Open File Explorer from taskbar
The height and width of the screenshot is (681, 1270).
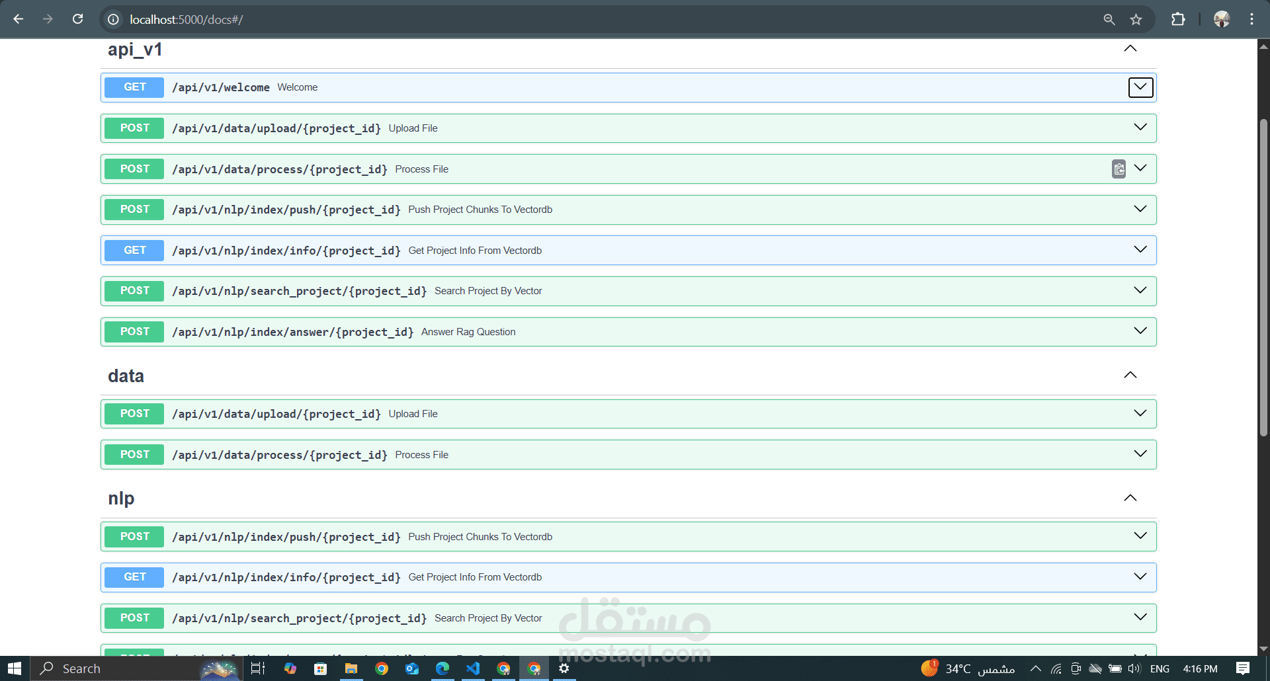click(351, 668)
